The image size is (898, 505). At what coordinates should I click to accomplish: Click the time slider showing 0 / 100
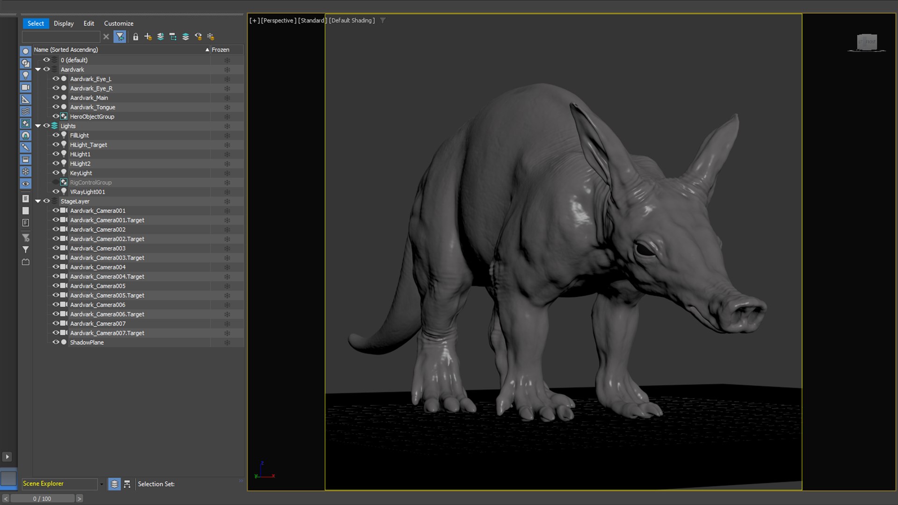coord(42,499)
